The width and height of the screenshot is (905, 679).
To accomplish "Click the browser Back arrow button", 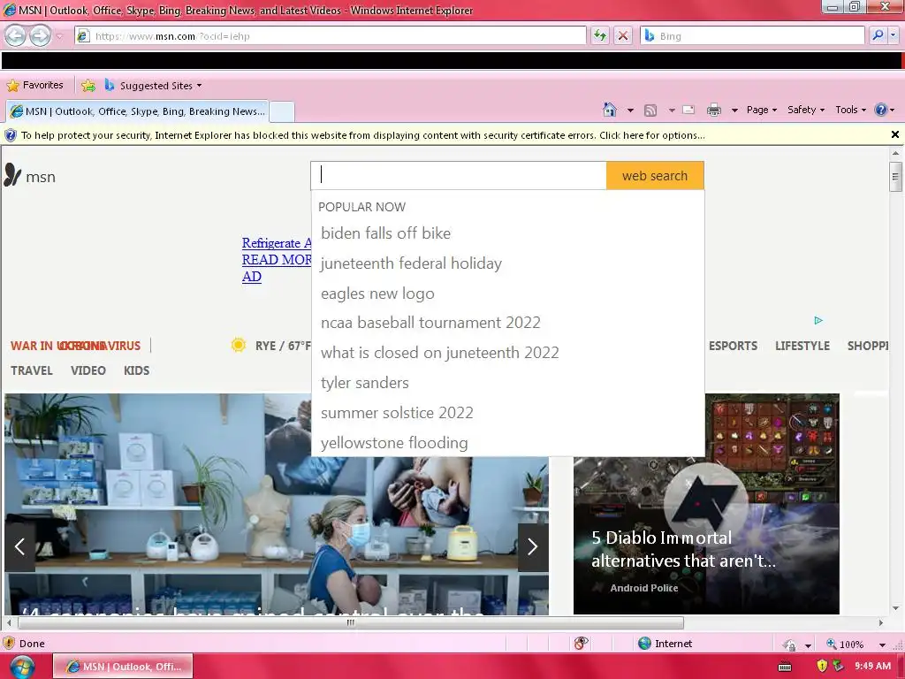I will pyautogui.click(x=16, y=35).
